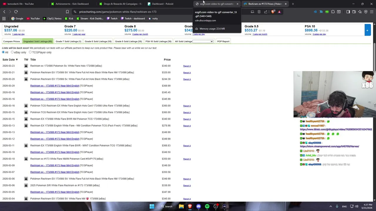The image size is (376, 211).
Task: Open the 2026-03-05 TCGPlayer $347.09 listing link
Action: pos(55,192)
